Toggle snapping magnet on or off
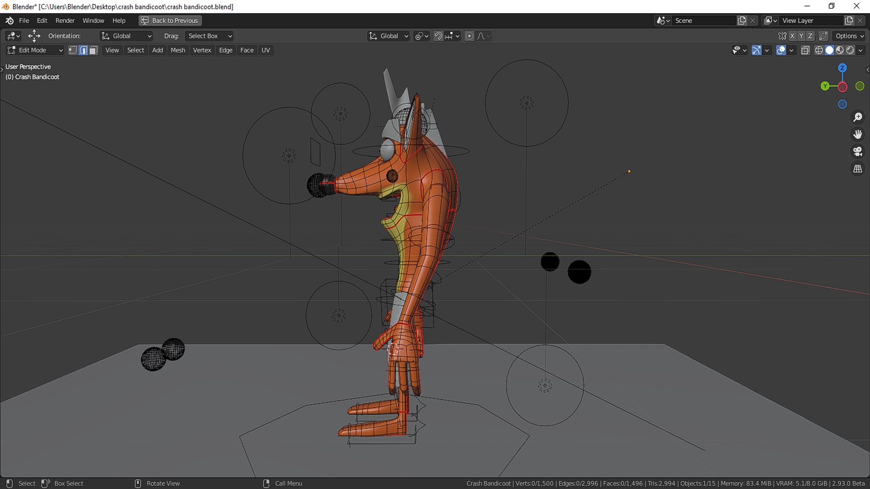This screenshot has width=870, height=489. [438, 36]
